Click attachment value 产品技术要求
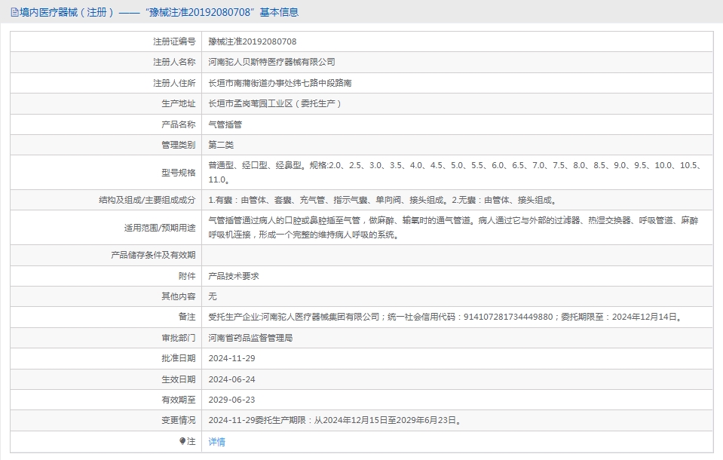723x460 pixels. coord(234,276)
